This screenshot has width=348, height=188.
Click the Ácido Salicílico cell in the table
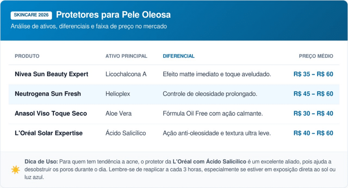coord(126,133)
